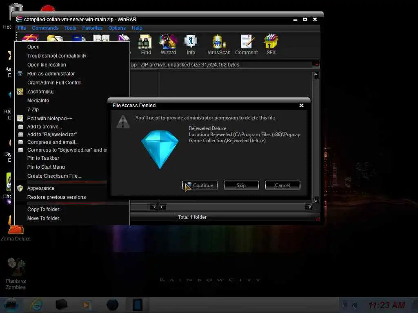Select Grant Admin Full Control

73,83
